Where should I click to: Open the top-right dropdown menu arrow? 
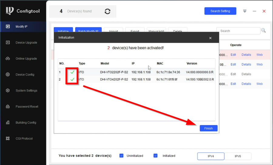[244, 11]
